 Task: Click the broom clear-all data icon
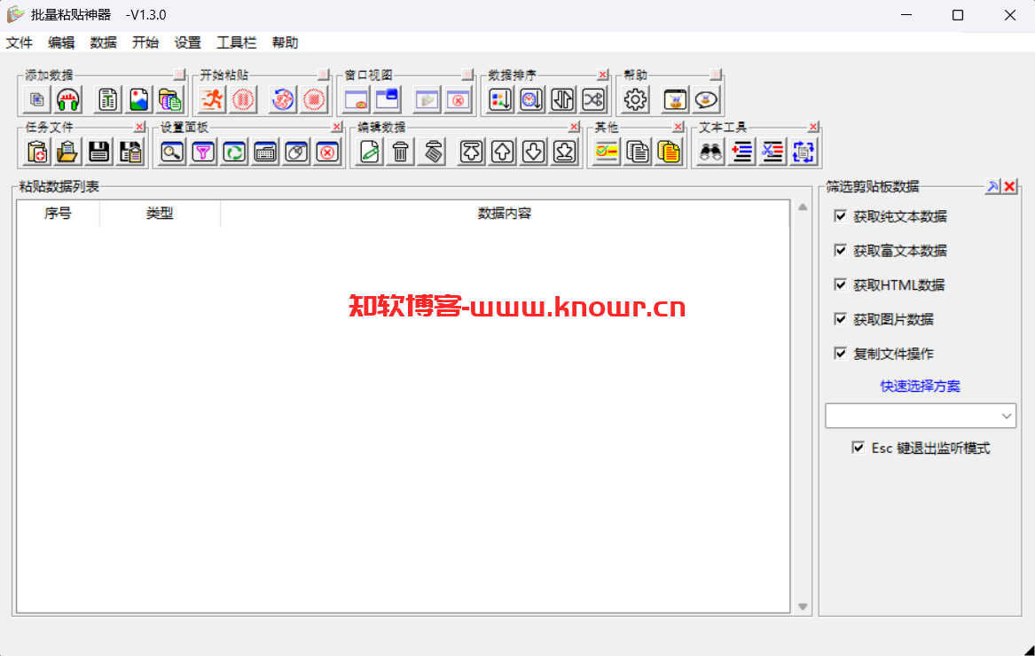coord(432,152)
